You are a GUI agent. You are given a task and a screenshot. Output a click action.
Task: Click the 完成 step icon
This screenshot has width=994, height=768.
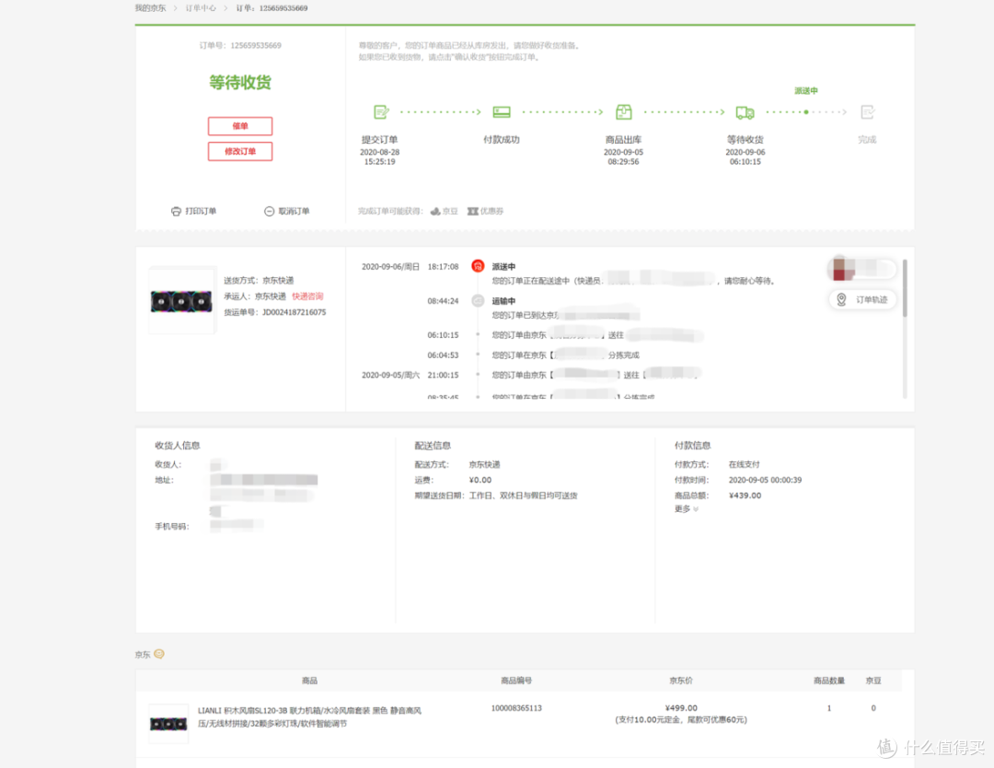coord(867,112)
